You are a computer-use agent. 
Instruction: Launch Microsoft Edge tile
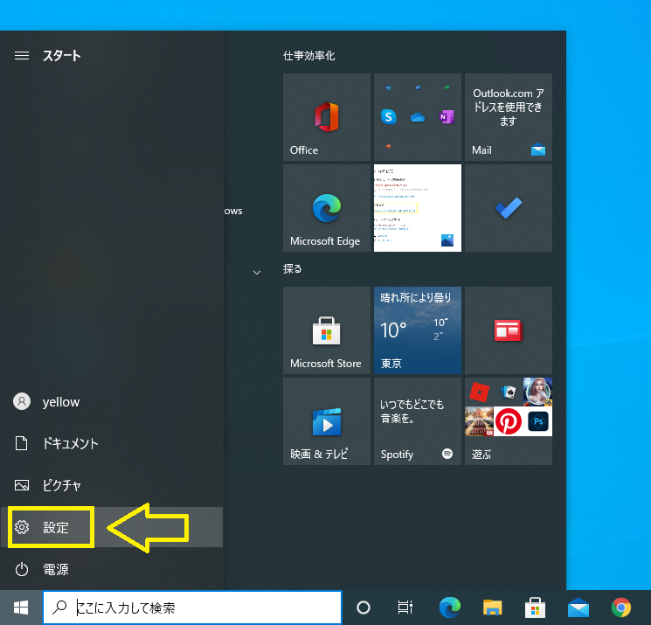(x=326, y=208)
